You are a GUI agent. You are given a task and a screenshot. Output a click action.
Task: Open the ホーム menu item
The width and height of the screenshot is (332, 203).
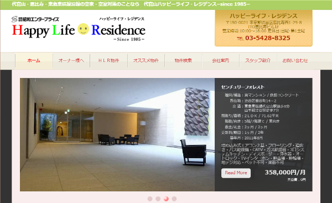tap(34, 60)
